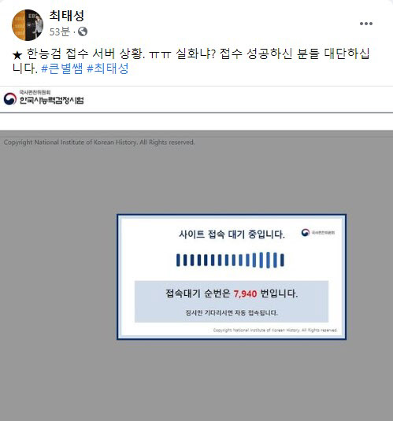Click the blue loading bars indicator
Image resolution: width=393 pixels, height=421 pixels.
(x=230, y=260)
